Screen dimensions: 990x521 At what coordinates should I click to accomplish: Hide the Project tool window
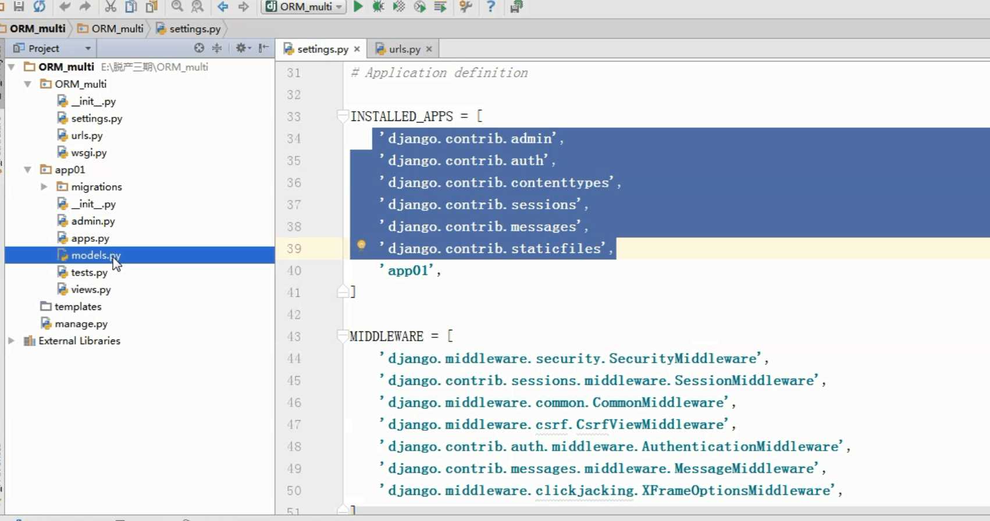pos(264,48)
